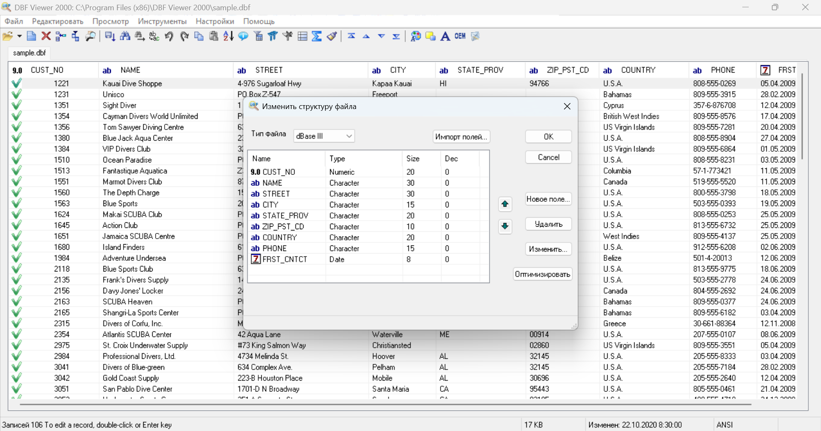Open the file type dBase III dropdown

(324, 136)
